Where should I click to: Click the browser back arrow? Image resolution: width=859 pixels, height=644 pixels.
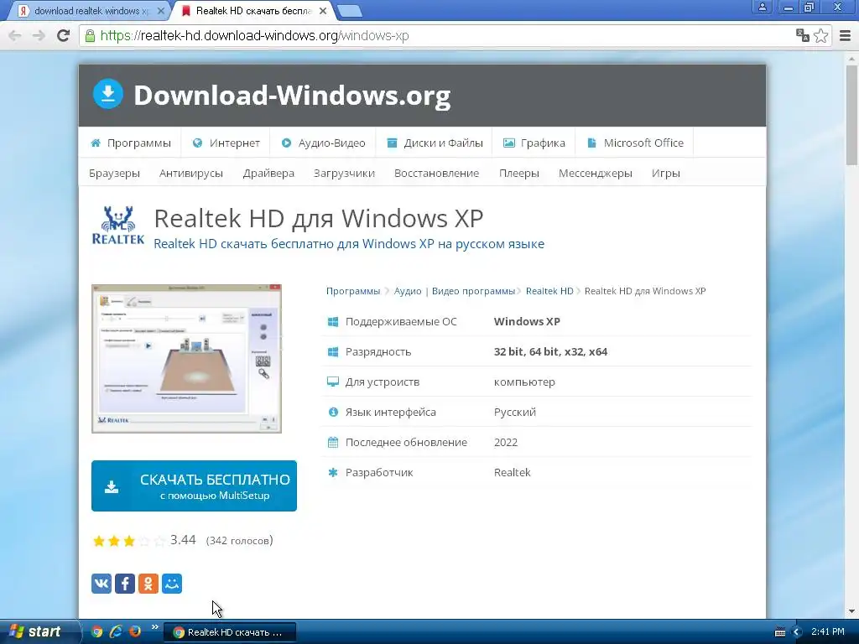tap(15, 35)
